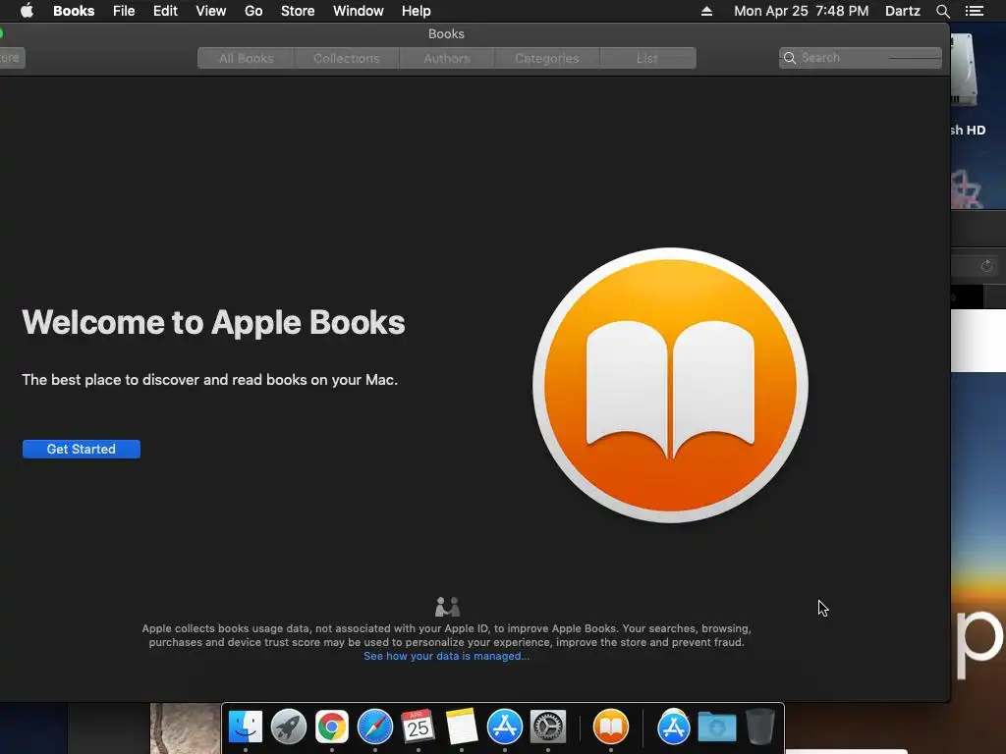Launch Safari from the Dock
1006x754 pixels.
click(374, 727)
